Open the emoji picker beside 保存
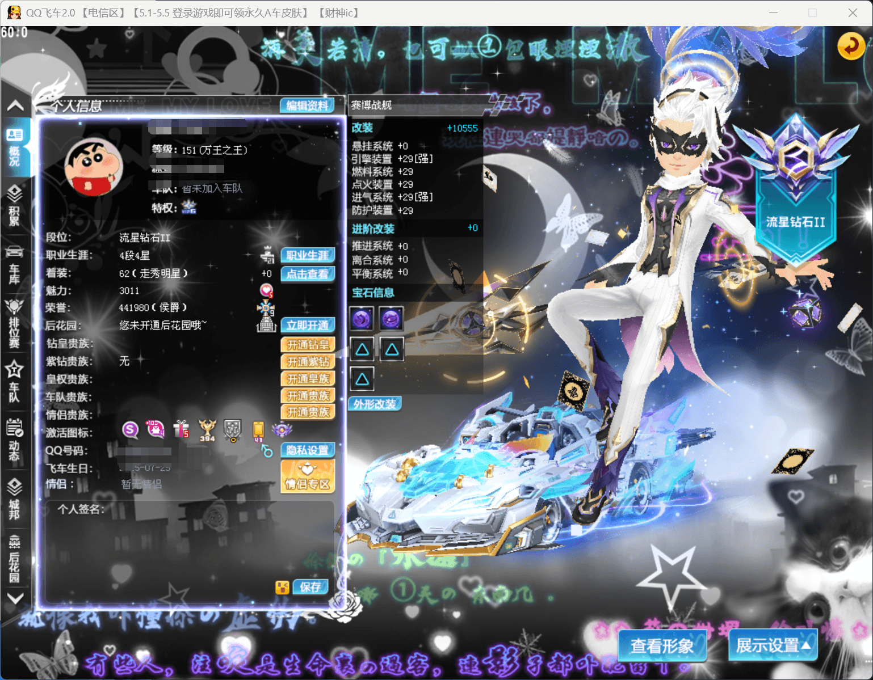Image resolution: width=873 pixels, height=680 pixels. pos(282,588)
